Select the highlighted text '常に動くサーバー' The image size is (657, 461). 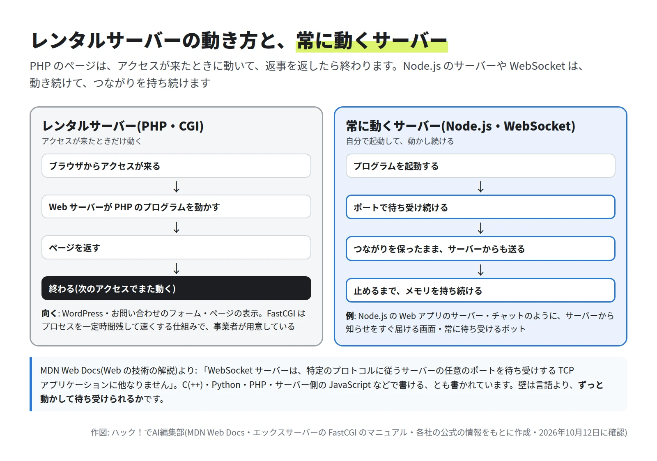tap(372, 41)
